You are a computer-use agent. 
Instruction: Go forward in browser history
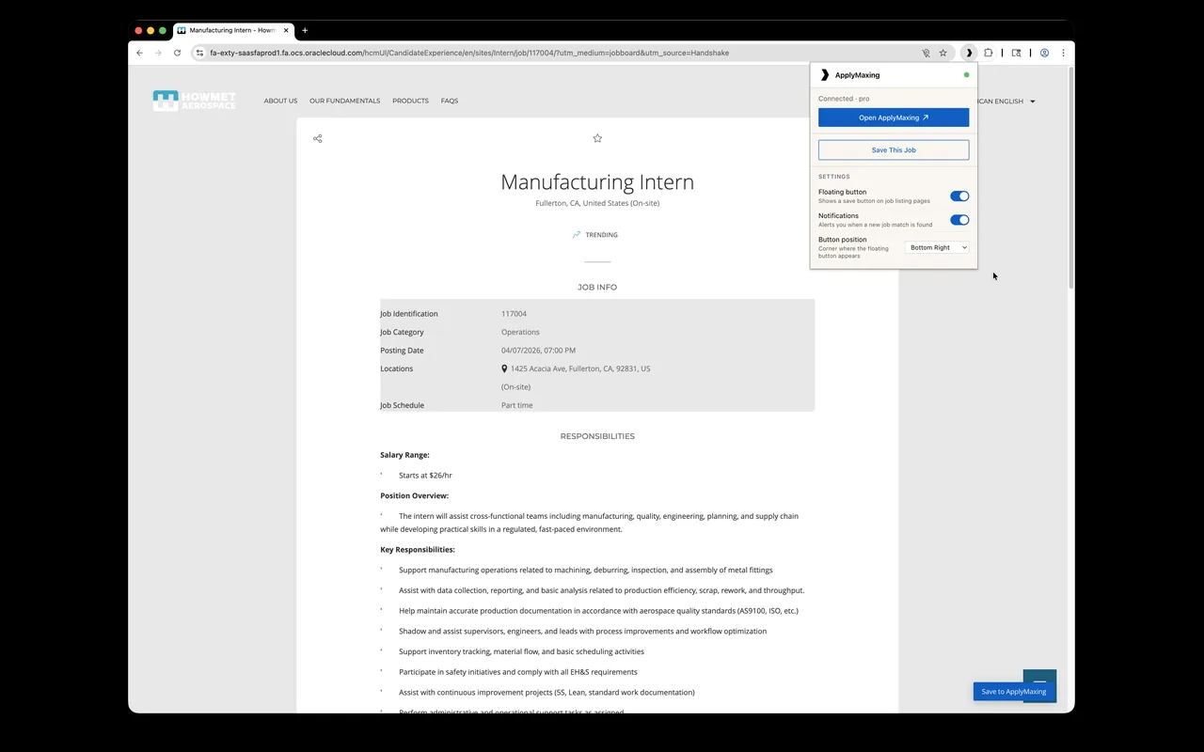(x=157, y=53)
